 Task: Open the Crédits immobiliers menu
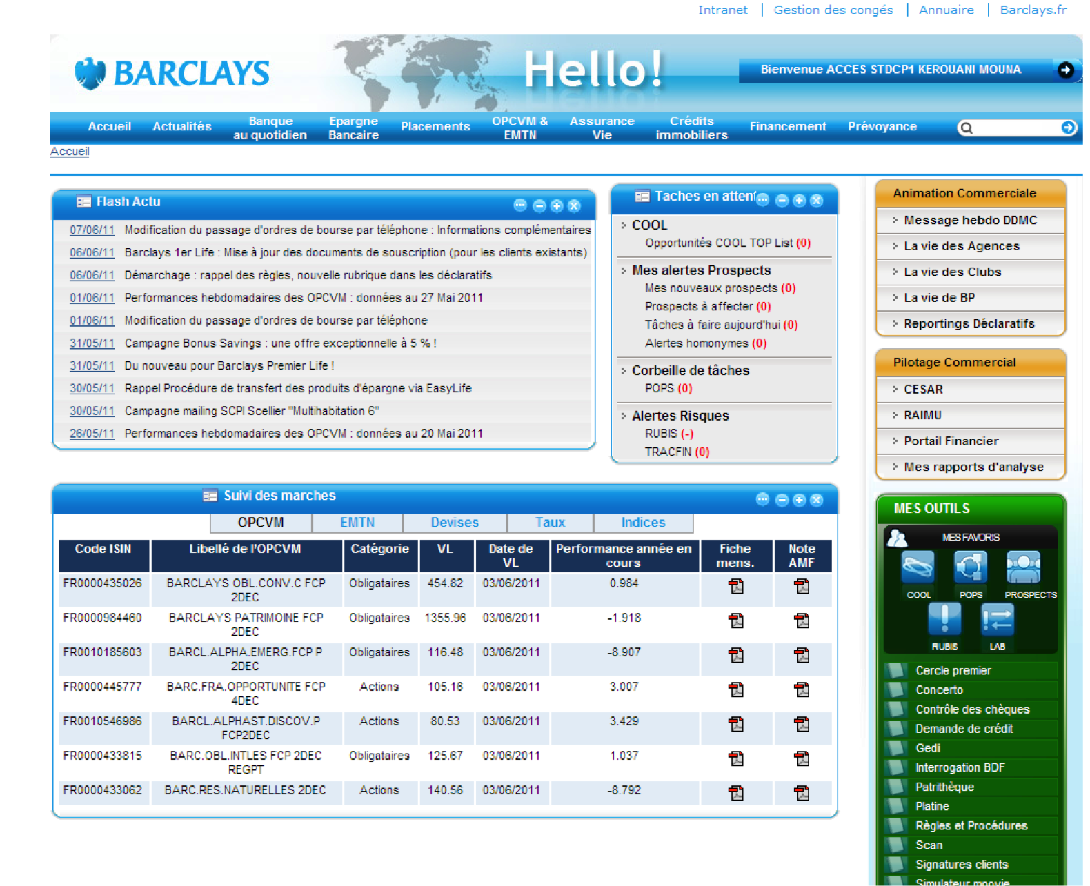pyautogui.click(x=691, y=128)
